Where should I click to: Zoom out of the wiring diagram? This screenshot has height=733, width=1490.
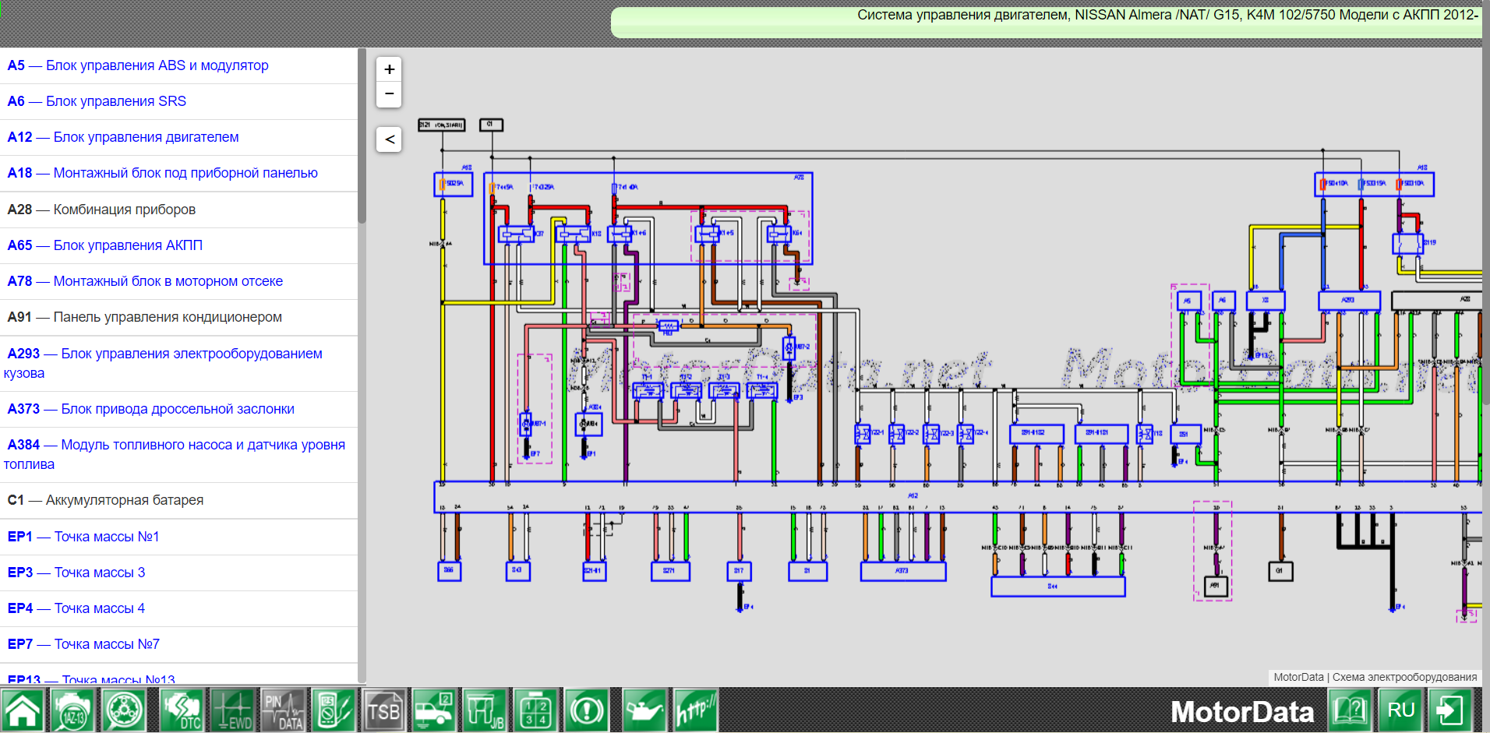click(x=390, y=94)
